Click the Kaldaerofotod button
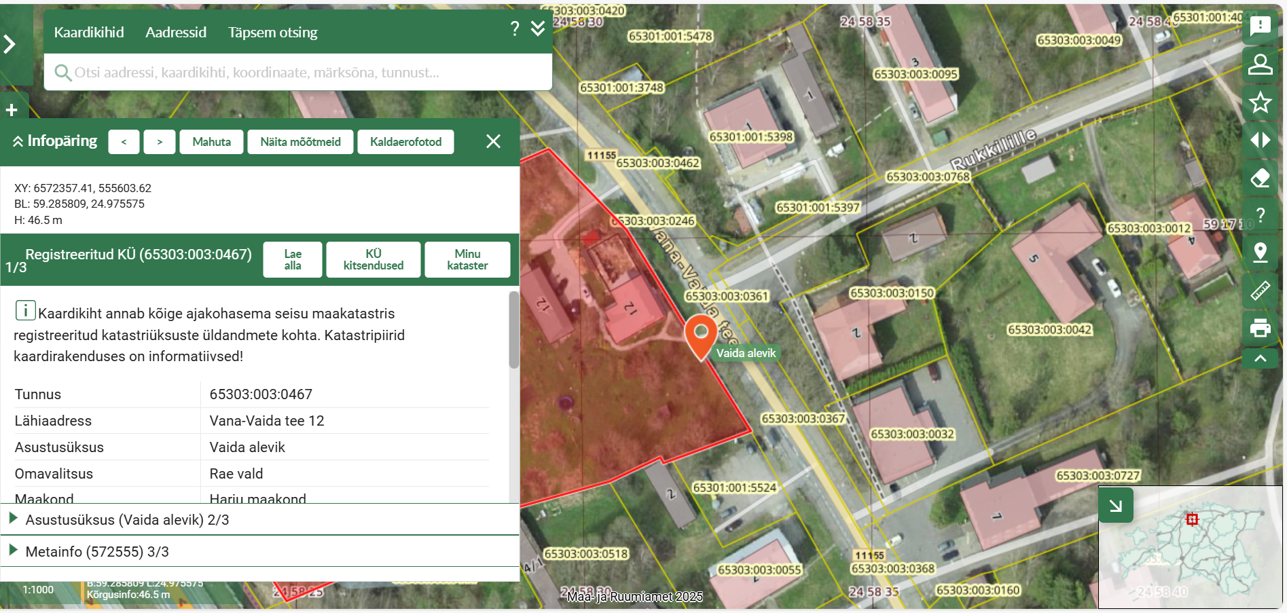The height and width of the screenshot is (613, 1287). [x=405, y=142]
